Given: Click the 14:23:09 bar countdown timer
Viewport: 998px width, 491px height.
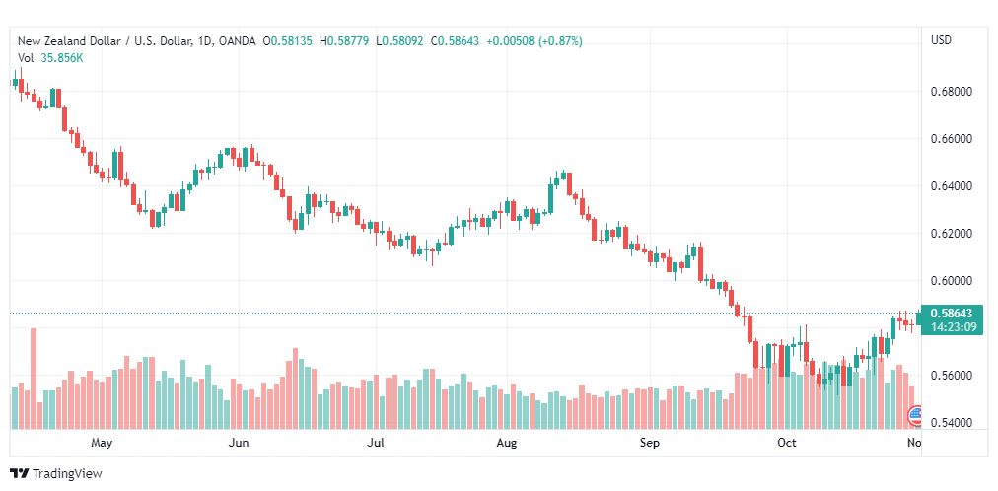Looking at the screenshot, I should click(951, 327).
